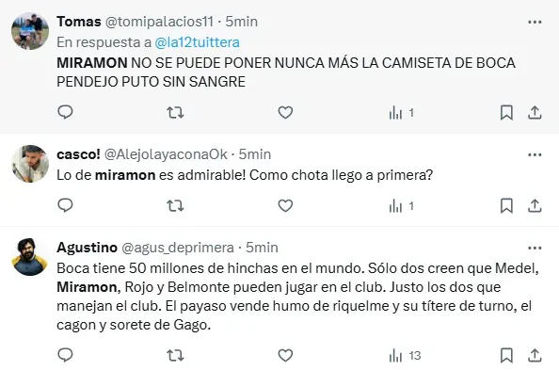Image resolution: width=559 pixels, height=370 pixels.
Task: Retweet Tomas's tweet about Miramon
Action: coord(175,113)
